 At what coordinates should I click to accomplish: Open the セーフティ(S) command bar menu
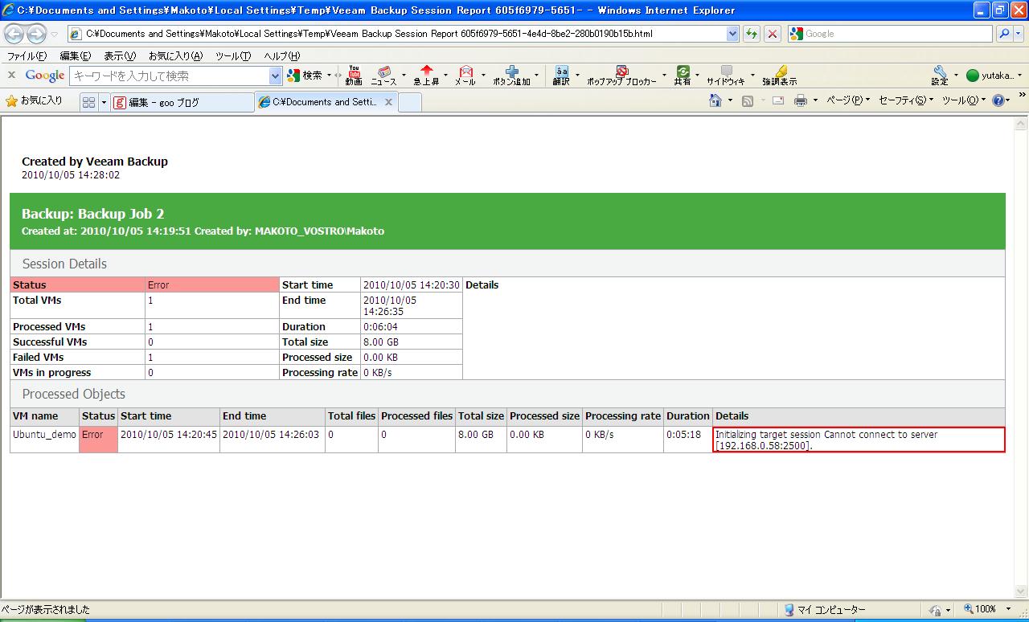coord(905,101)
